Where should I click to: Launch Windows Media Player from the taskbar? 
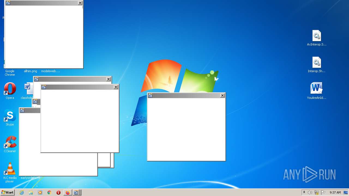40,192
